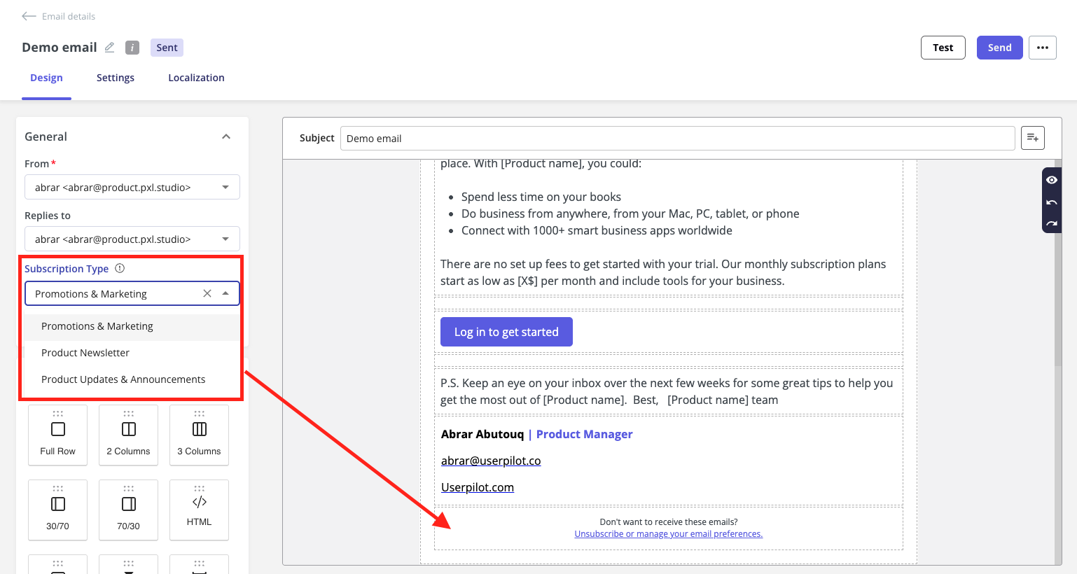The image size is (1077, 574).
Task: Open the Replies to dropdown
Action: pos(132,239)
